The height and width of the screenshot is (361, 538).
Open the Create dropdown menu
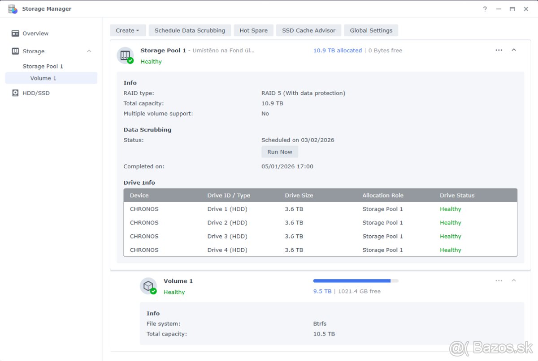[x=127, y=30]
